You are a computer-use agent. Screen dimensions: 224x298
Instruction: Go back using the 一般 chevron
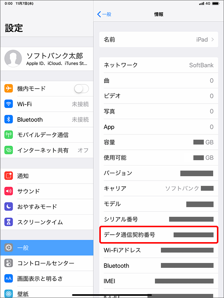[104, 14]
